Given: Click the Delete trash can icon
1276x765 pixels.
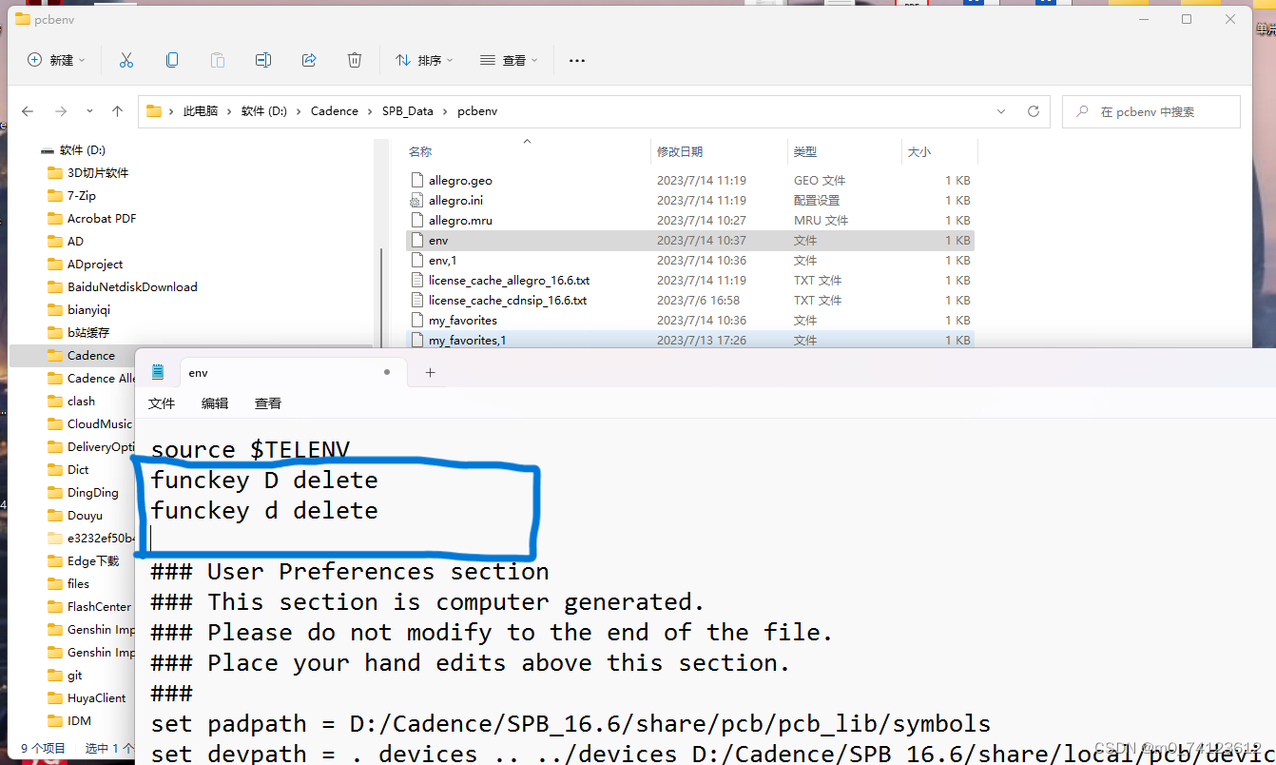Looking at the screenshot, I should 355,60.
